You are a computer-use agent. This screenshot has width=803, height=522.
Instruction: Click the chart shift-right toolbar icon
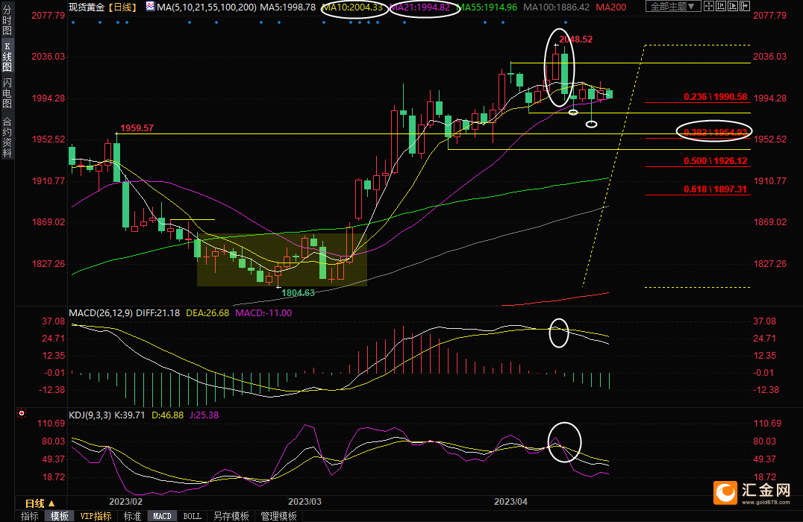(745, 6)
